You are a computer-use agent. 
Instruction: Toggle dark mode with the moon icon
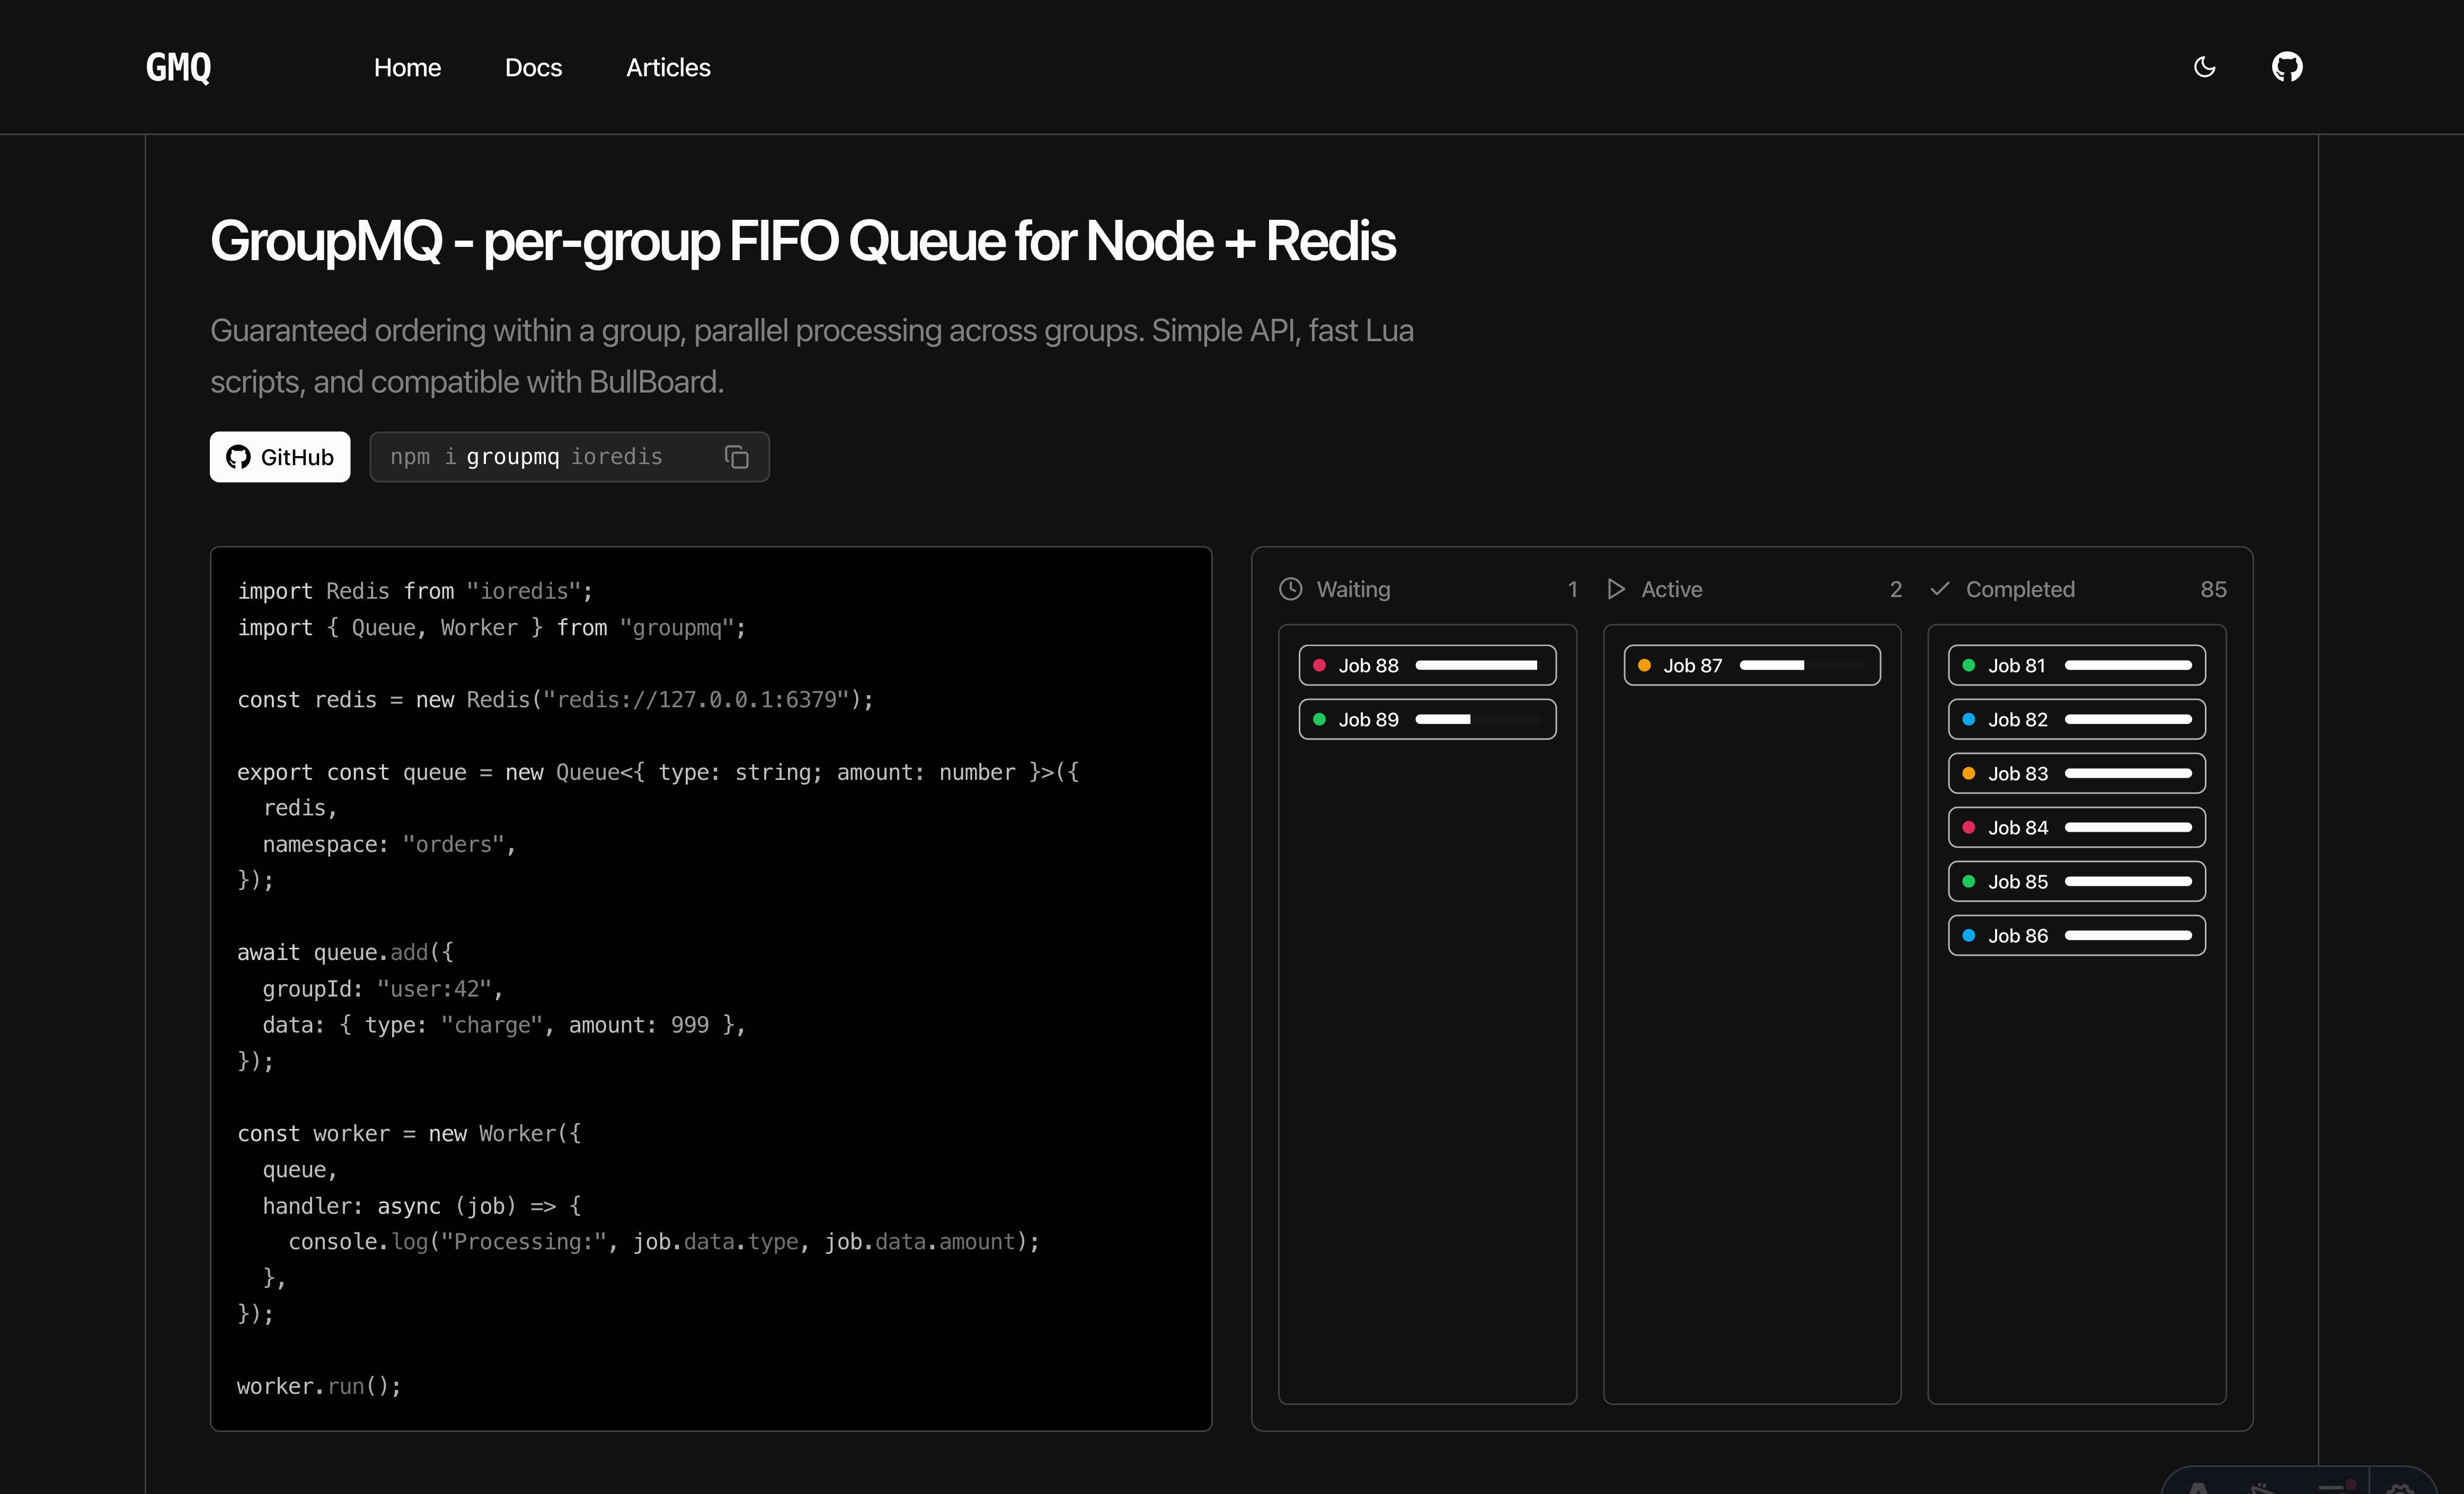tap(2204, 66)
